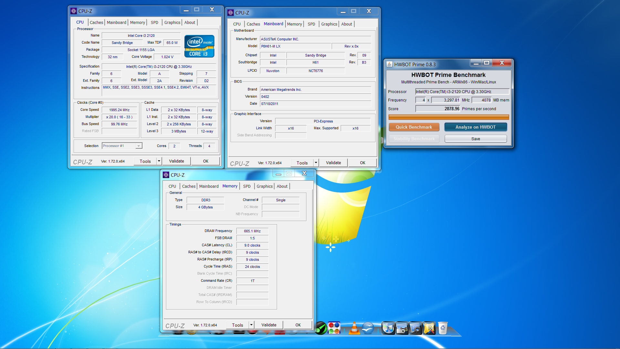Screen dimensions: 620x349
Task: Click the CPU-Z title icon of the CPU window
Action: point(74,11)
